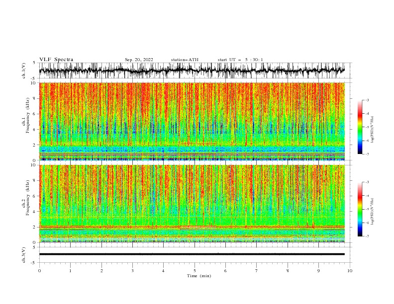Click the "Time (min)" axis title

pos(199,276)
